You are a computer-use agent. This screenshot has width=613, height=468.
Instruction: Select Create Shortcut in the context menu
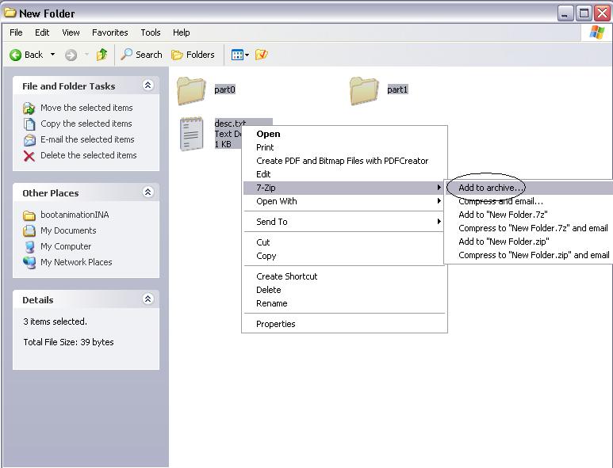(x=344, y=276)
